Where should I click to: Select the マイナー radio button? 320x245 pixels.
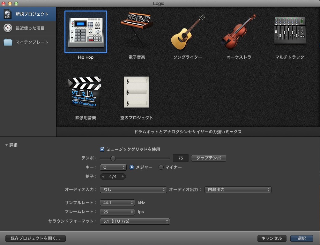pyautogui.click(x=161, y=167)
